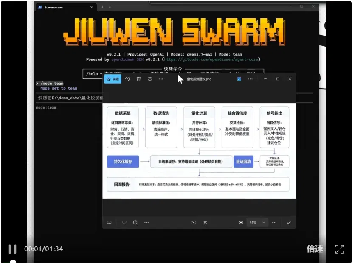This screenshot has width=352, height=263.
Task: Open the gitcode agent-core URL
Action: pos(211,59)
